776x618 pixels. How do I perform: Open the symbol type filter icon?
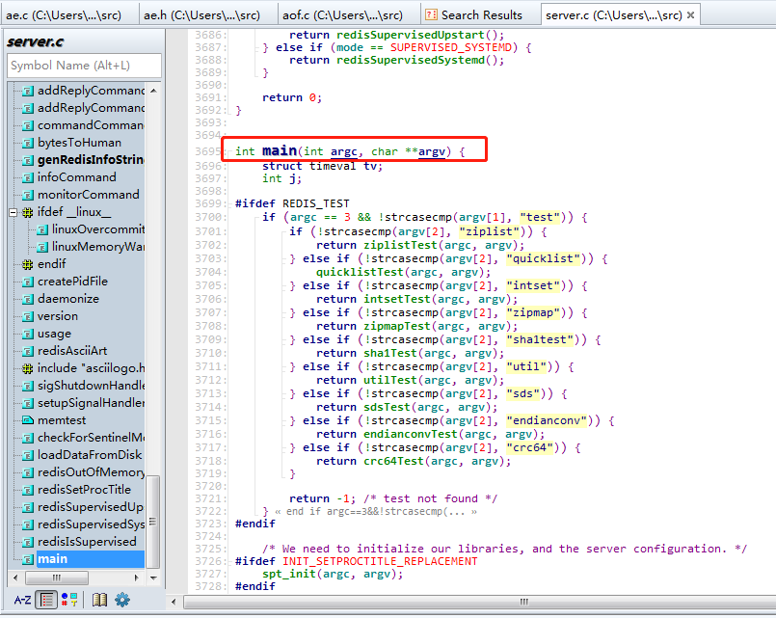(x=69, y=601)
